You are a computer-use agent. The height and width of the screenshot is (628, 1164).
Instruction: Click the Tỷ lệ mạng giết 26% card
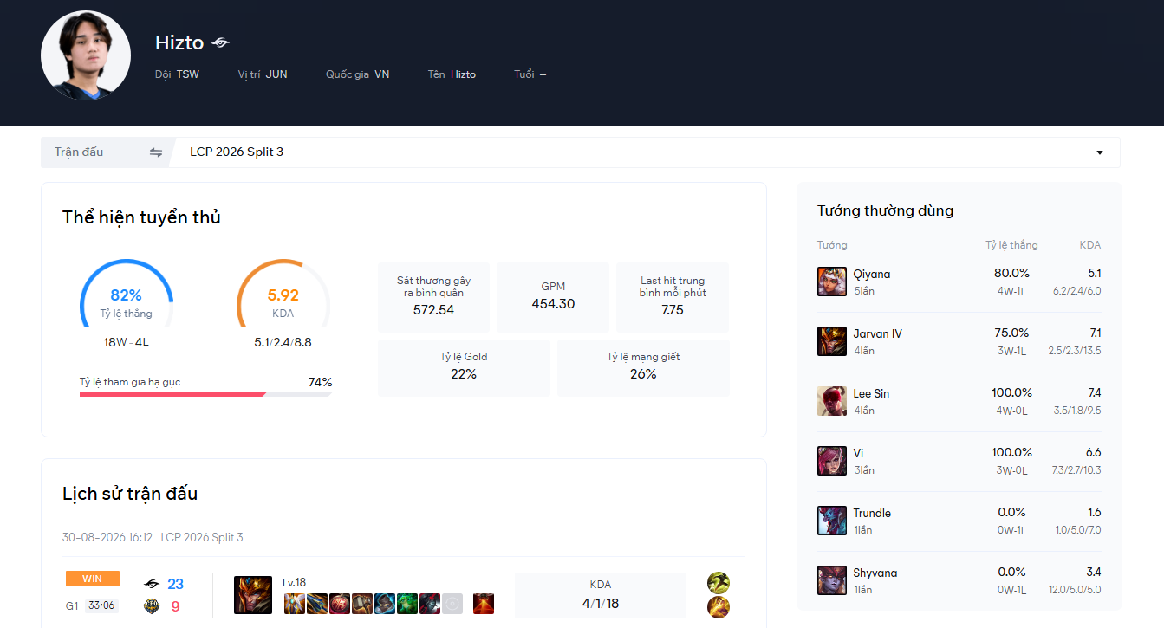[x=643, y=367]
